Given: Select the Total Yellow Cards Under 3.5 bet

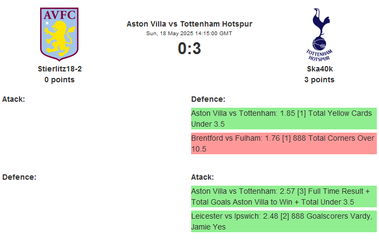Looking at the screenshot, I should tap(284, 119).
